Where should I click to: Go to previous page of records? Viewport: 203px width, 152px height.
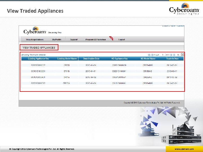click(152, 55)
